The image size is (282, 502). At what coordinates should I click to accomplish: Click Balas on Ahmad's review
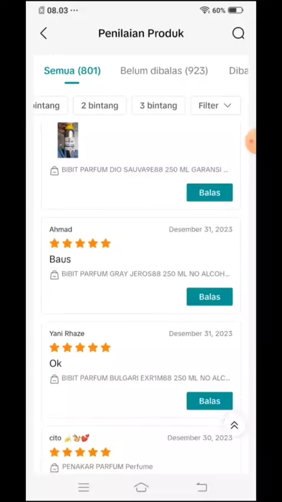pyautogui.click(x=210, y=296)
